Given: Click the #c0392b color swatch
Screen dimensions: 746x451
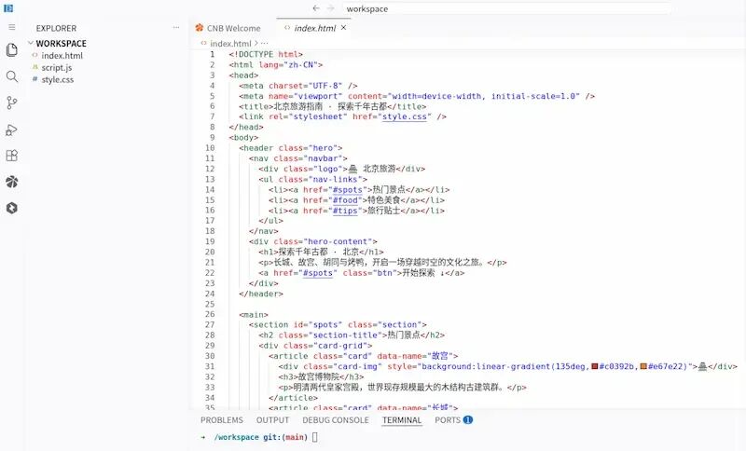Looking at the screenshot, I should click(594, 366).
